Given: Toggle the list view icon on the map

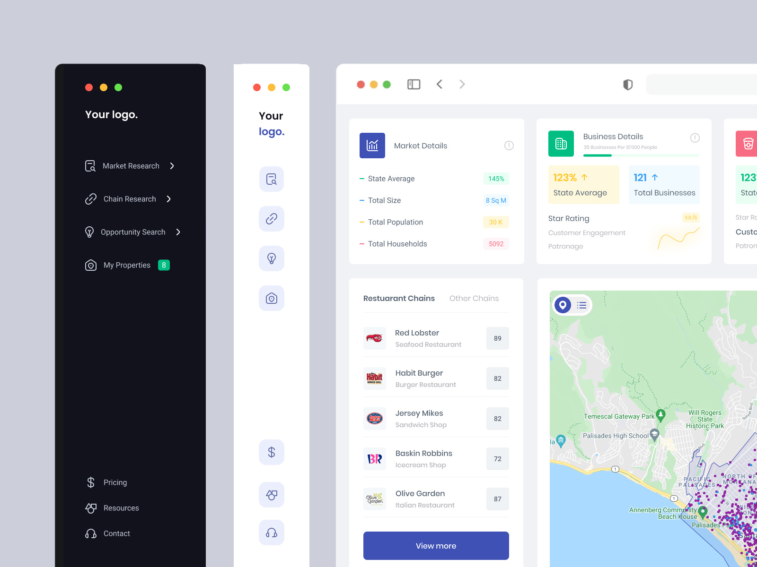Looking at the screenshot, I should click(x=582, y=305).
